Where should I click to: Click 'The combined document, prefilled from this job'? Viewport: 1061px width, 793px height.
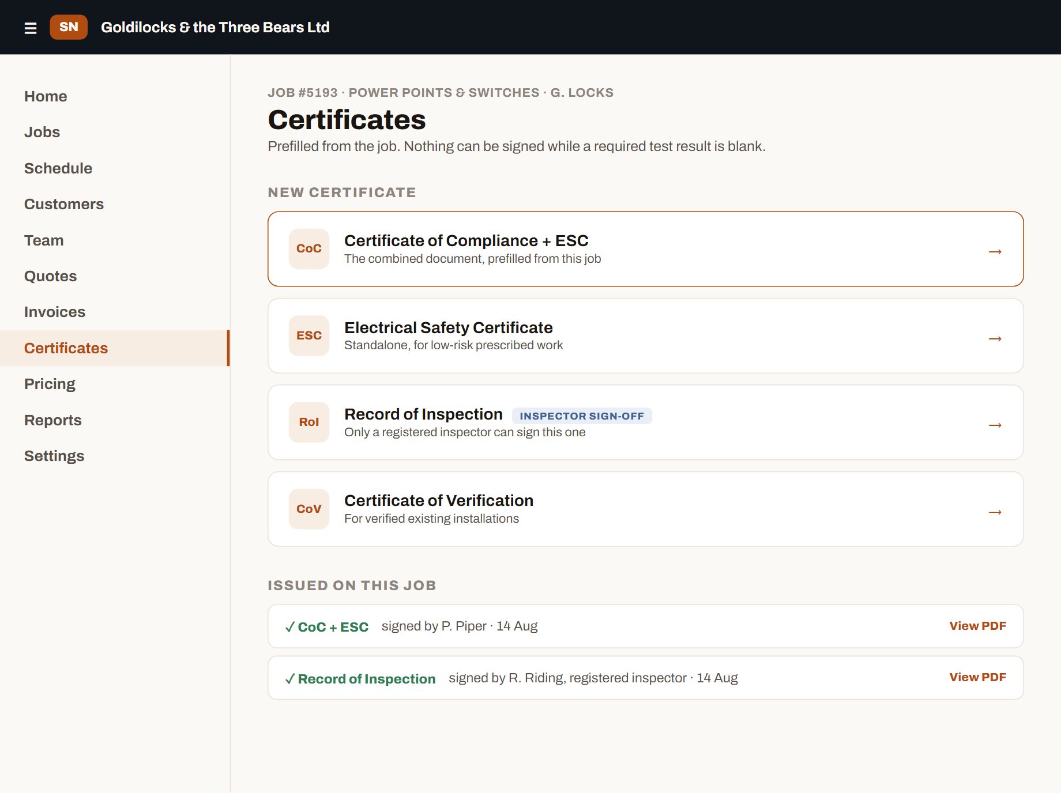tap(472, 259)
